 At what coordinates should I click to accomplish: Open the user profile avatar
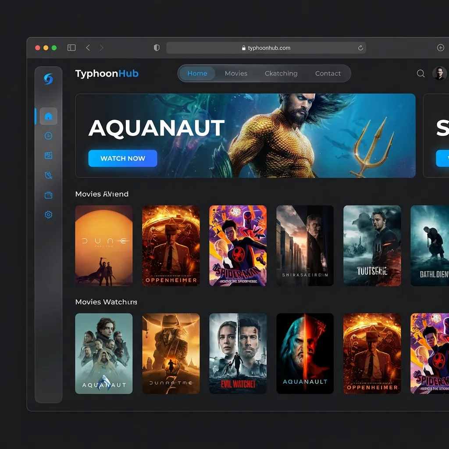pos(439,74)
